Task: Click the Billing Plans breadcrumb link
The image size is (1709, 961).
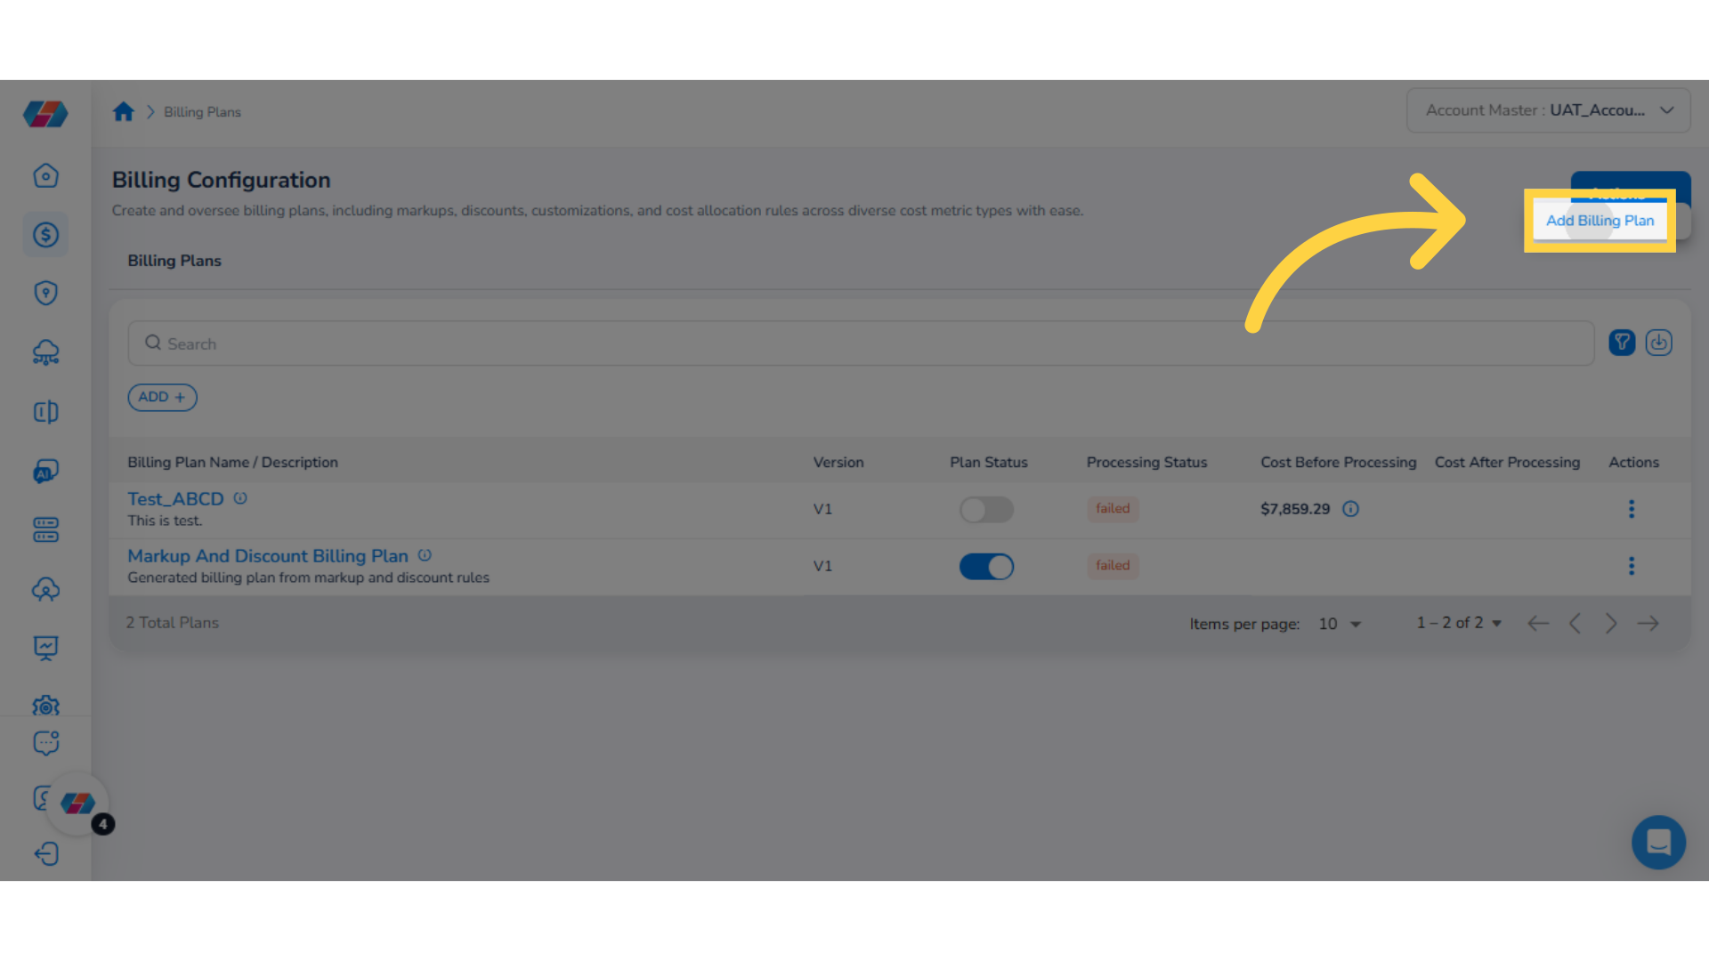Action: point(202,112)
